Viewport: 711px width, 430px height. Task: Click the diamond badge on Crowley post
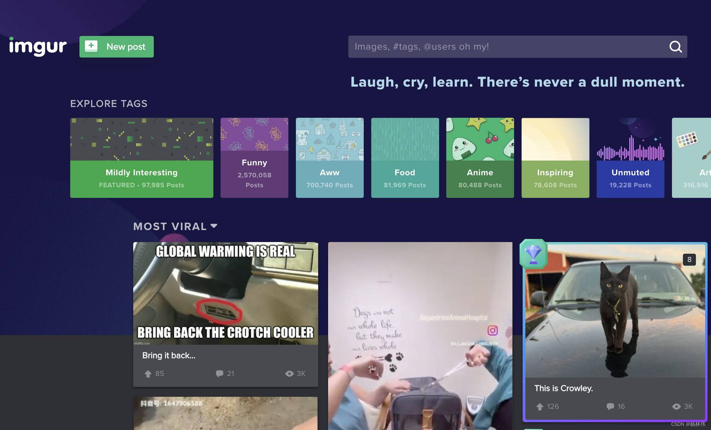(x=533, y=254)
